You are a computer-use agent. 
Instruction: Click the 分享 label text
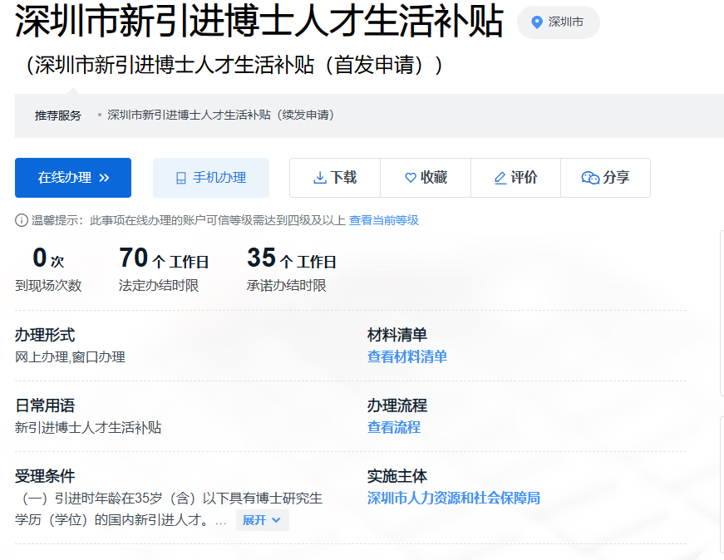pyautogui.click(x=617, y=177)
